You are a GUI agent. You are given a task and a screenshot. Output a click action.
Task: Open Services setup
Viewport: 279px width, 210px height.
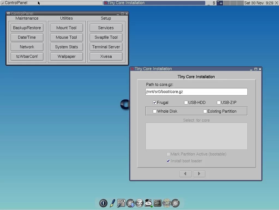pos(106,28)
